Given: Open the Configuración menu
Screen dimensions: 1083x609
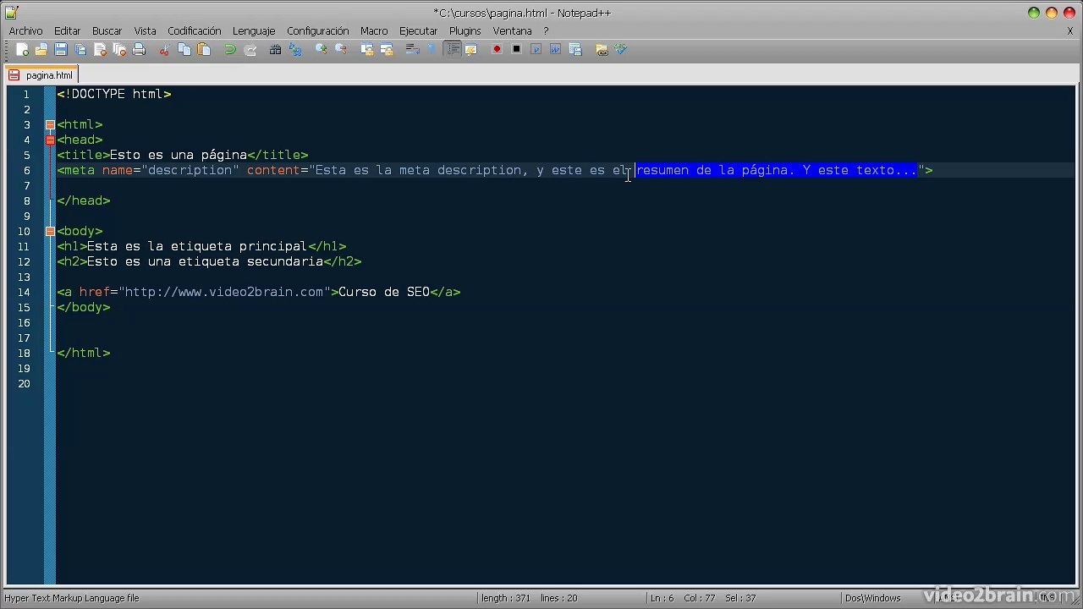Looking at the screenshot, I should [x=318, y=31].
